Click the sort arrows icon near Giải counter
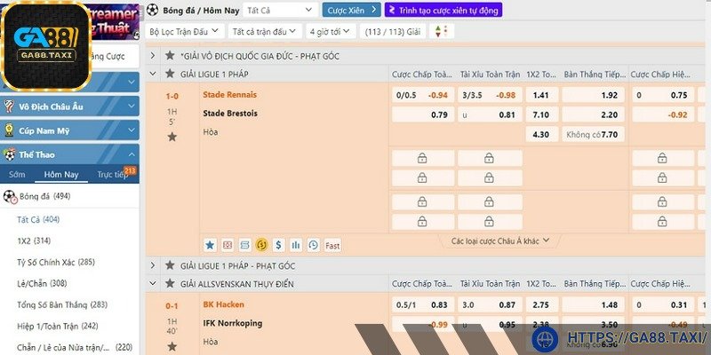 (x=437, y=31)
